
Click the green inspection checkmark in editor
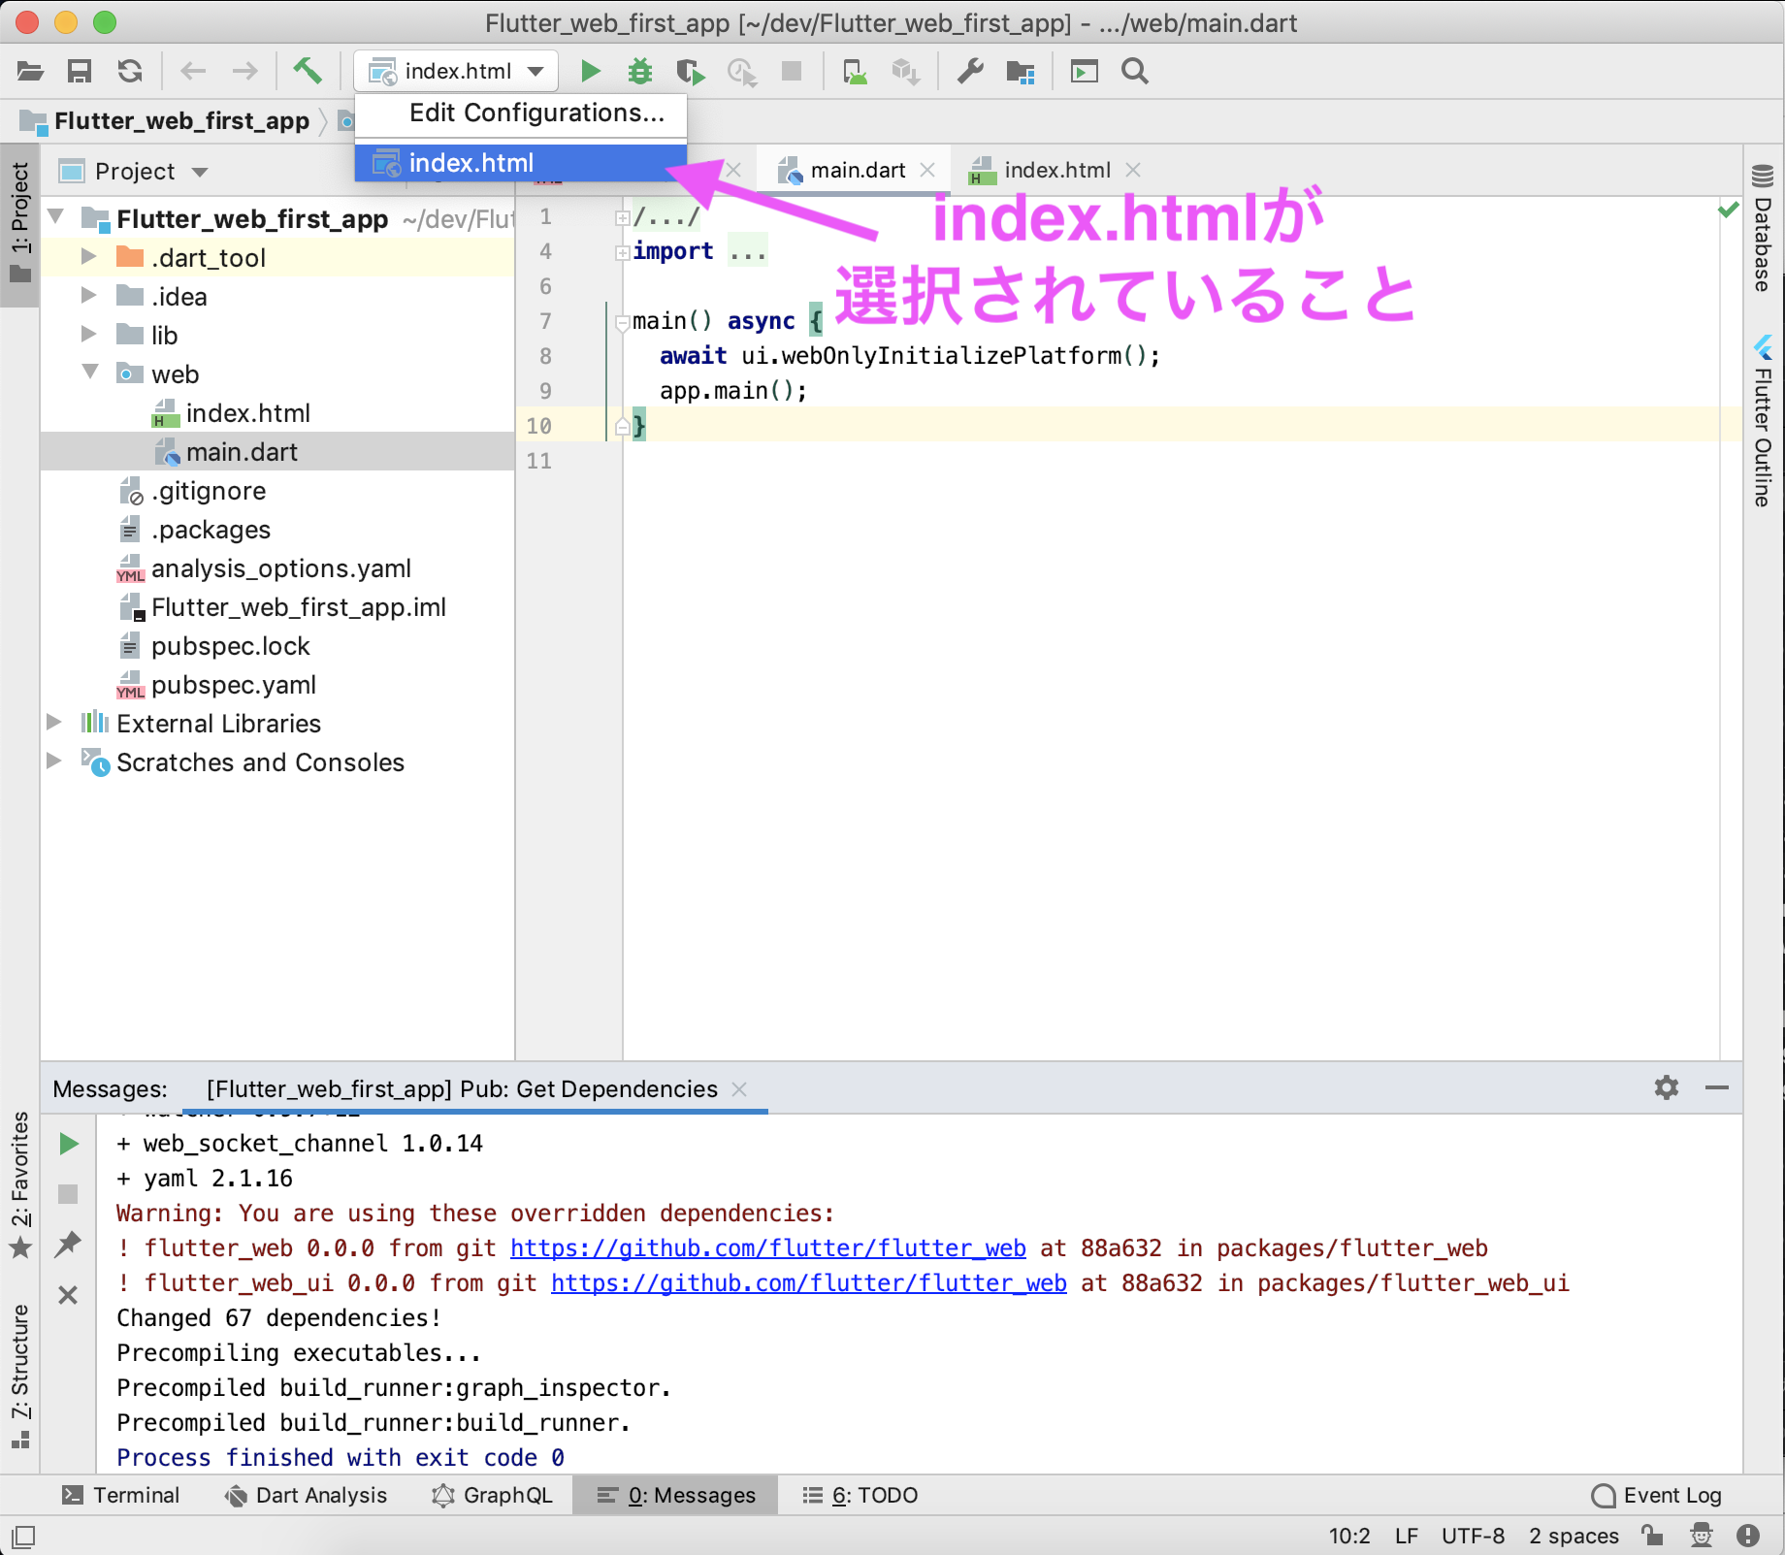[1728, 209]
